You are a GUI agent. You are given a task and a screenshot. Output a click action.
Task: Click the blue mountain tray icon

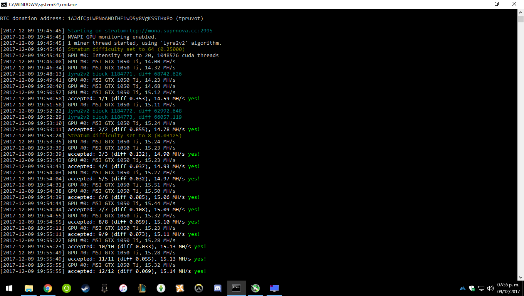click(x=463, y=288)
